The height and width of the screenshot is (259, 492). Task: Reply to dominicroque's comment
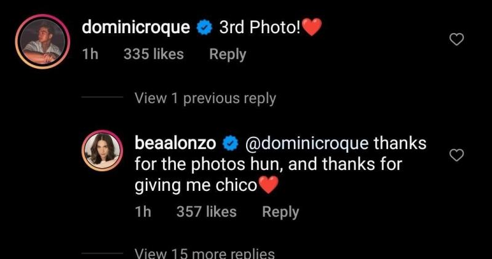pos(228,54)
